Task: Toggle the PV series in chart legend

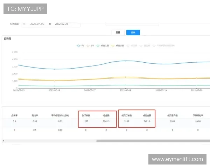Action: 80,46
